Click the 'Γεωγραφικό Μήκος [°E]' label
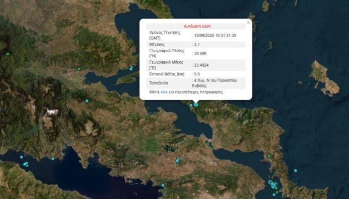 coord(166,65)
